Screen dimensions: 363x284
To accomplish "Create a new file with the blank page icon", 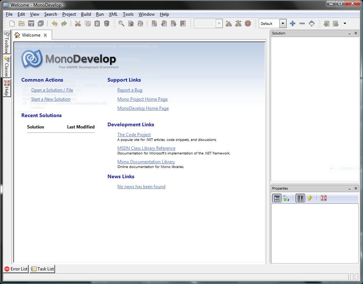I will coord(12,23).
